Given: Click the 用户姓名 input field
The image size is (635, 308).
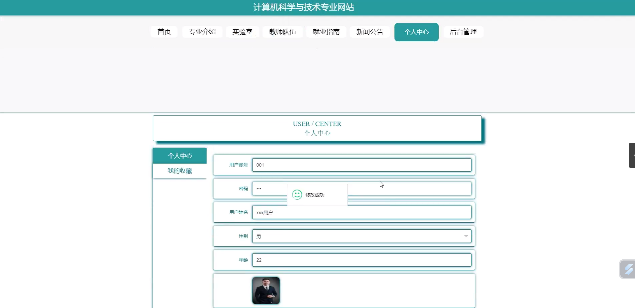Looking at the screenshot, I should [x=362, y=212].
